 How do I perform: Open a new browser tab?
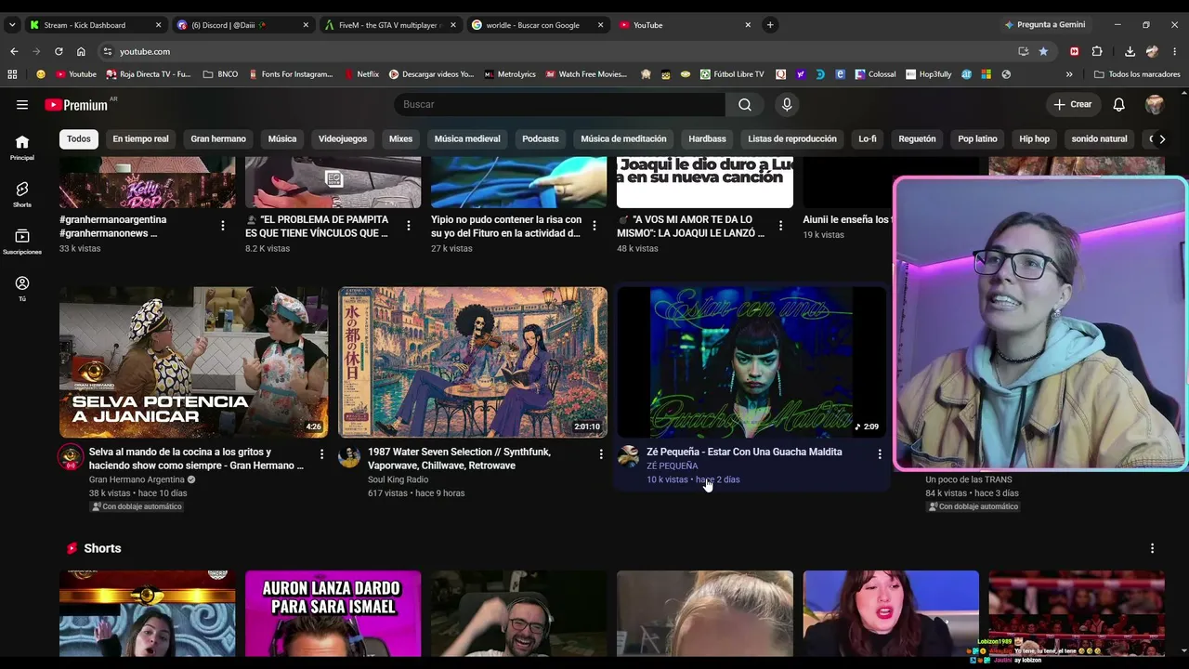click(x=770, y=25)
